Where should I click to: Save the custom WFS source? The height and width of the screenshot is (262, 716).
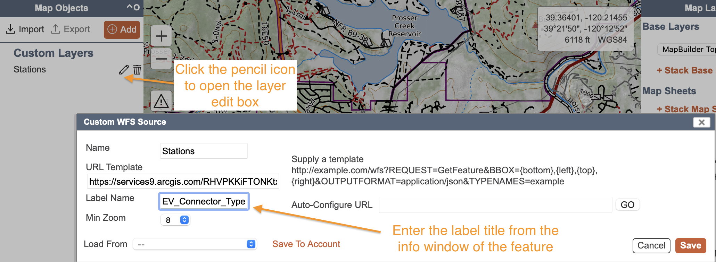pyautogui.click(x=690, y=246)
